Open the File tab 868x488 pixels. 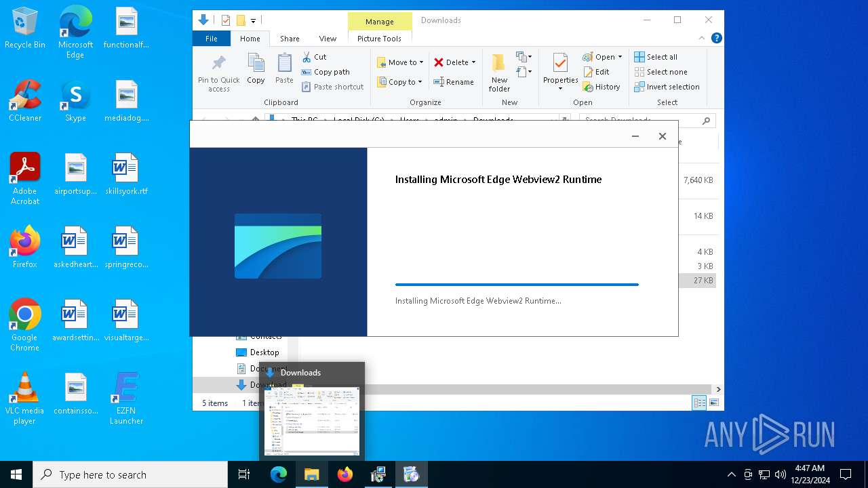point(212,39)
